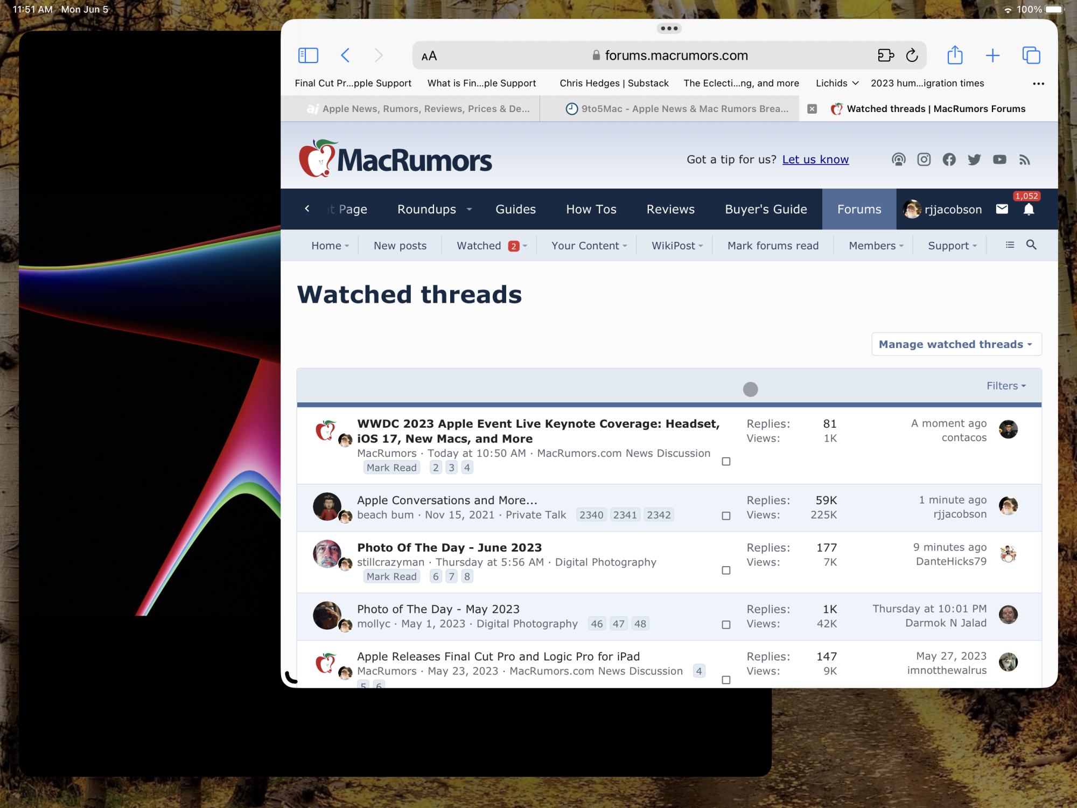Open the forum list view icon

click(1010, 245)
